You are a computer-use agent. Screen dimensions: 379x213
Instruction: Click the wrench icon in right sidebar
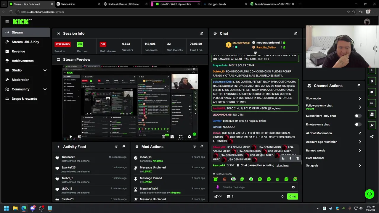(x=372, y=125)
